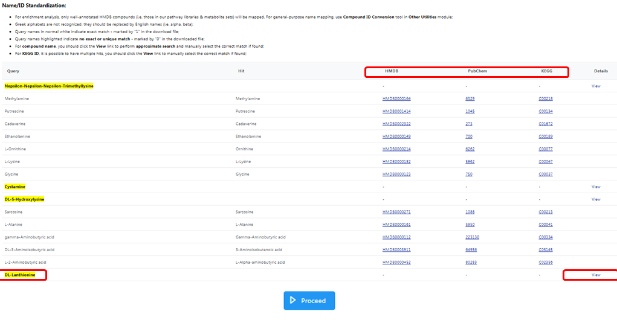
Task: Open View link for Nepsilon-Trimethyllysine row
Action: 595,86
